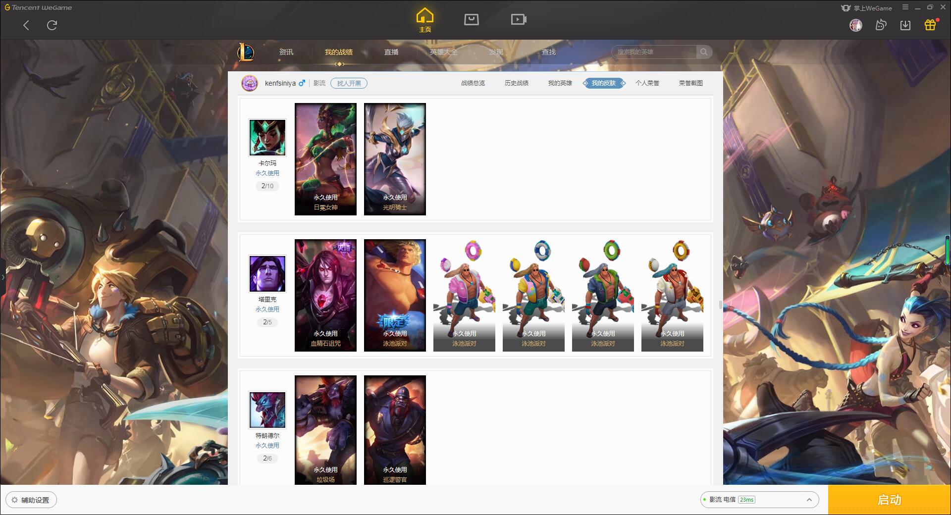
Task: Select dark-blue-jacket 泳池派对 chroma
Action: pyautogui.click(x=603, y=295)
